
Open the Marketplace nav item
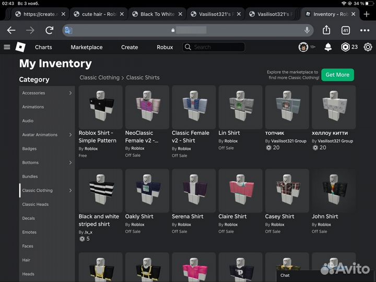coord(87,47)
